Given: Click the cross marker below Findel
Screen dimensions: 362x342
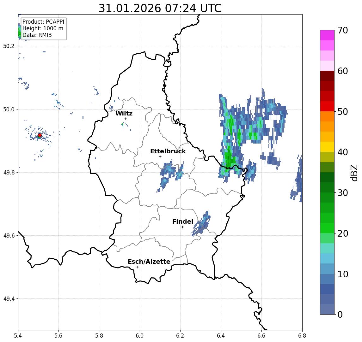Looking at the screenshot, I should pos(182,227).
